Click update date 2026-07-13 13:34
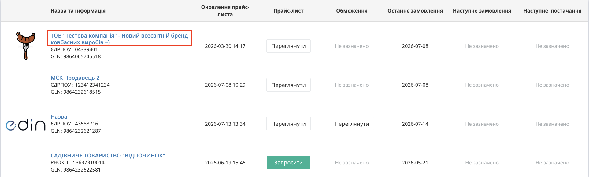This screenshot has height=177, width=589. point(225,124)
